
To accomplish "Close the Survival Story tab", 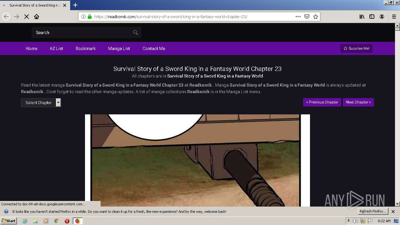I will pyautogui.click(x=65, y=5).
